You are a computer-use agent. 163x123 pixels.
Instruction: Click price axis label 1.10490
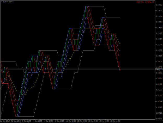click(x=159, y=84)
